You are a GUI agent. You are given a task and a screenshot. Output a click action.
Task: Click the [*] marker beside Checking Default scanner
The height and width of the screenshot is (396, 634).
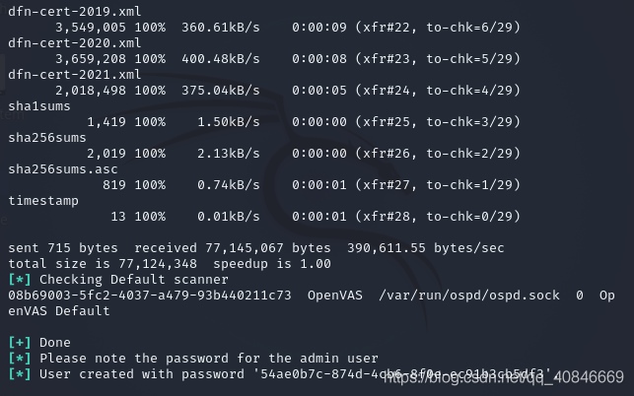20,279
